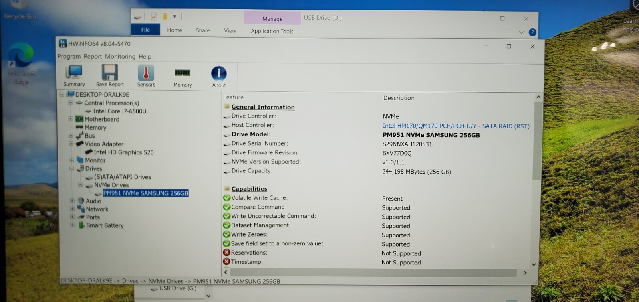Open the Summary tool in HWiNFO toolbar
The image size is (639, 302).
(x=74, y=76)
